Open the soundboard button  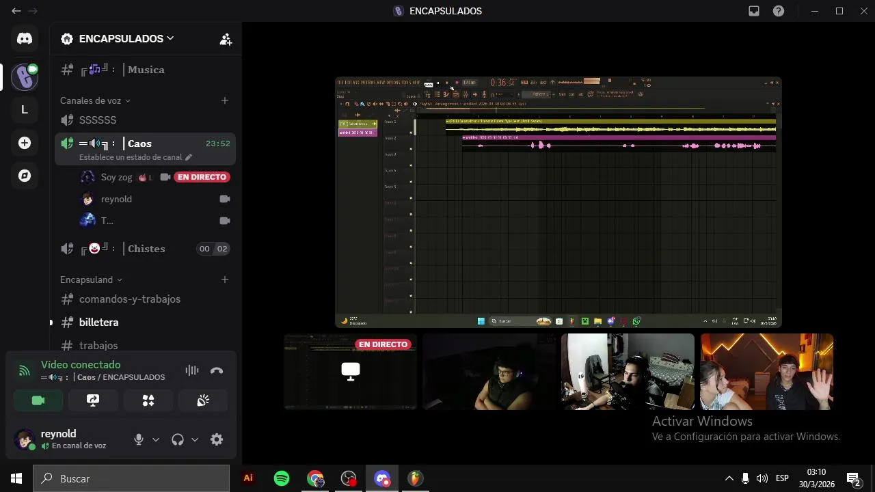203,400
